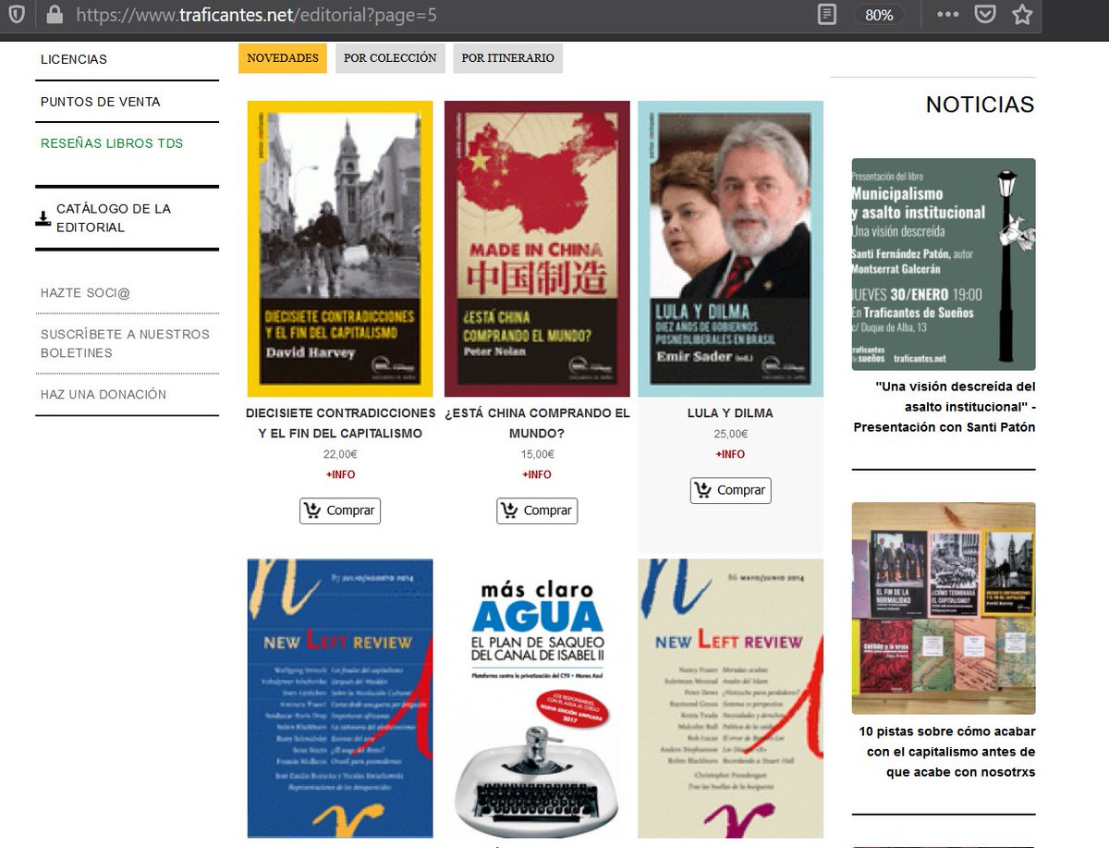The width and height of the screenshot is (1109, 848).
Task: Click the NOTICIAS heading
Action: click(x=980, y=104)
